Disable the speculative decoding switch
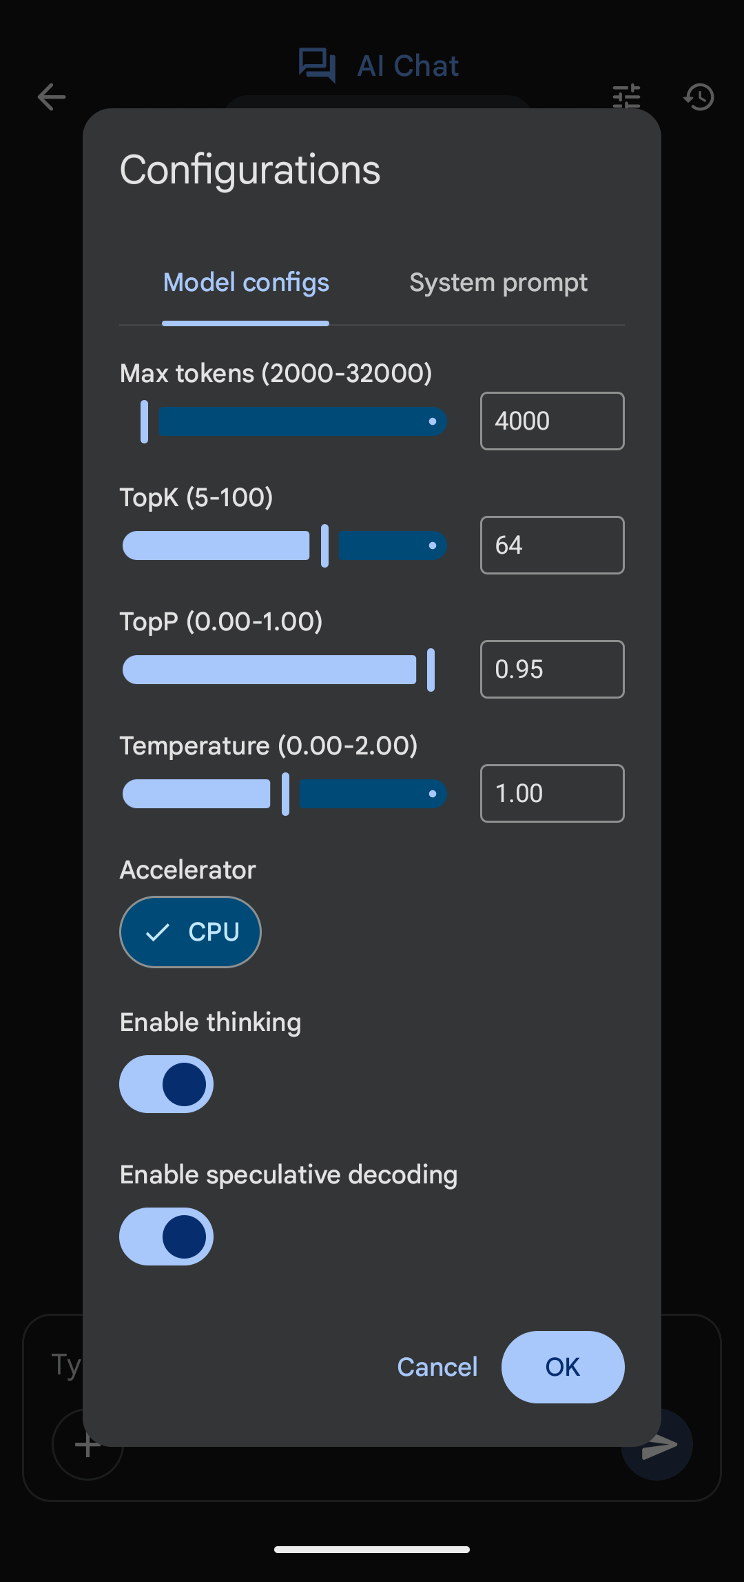 [166, 1236]
